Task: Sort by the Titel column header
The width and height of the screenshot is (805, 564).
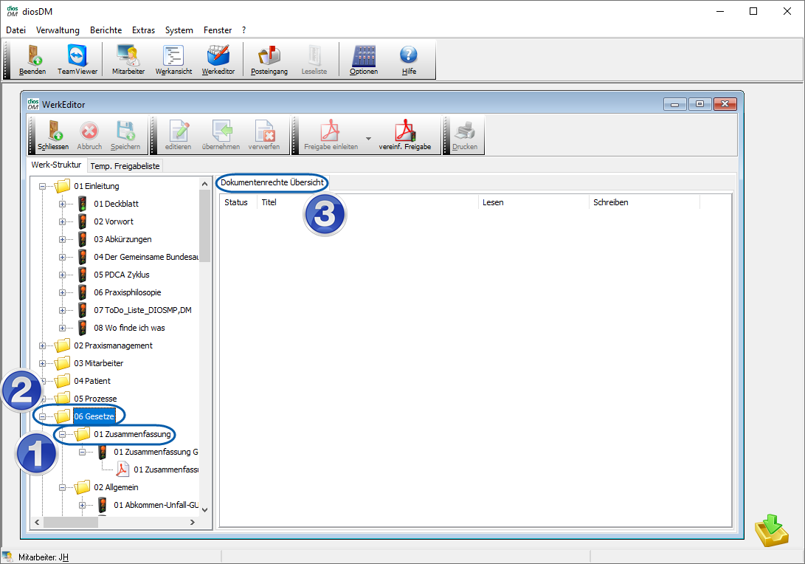Action: tap(269, 202)
